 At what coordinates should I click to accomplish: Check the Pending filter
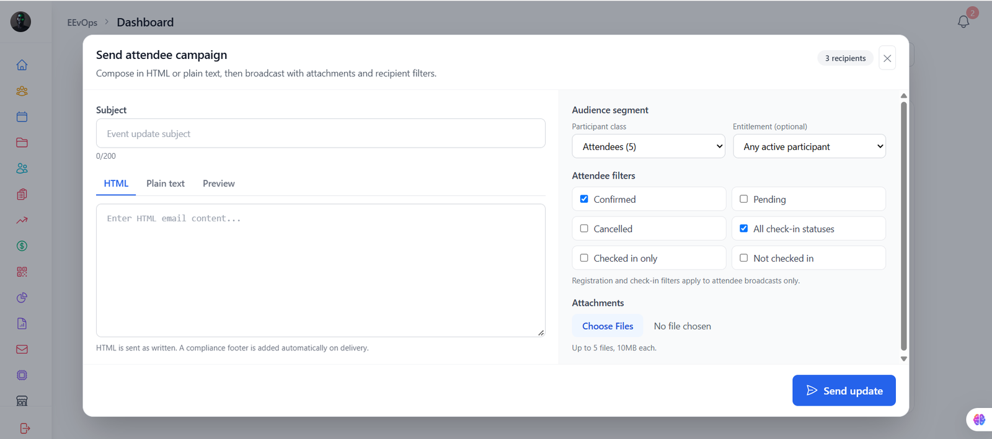click(x=743, y=199)
